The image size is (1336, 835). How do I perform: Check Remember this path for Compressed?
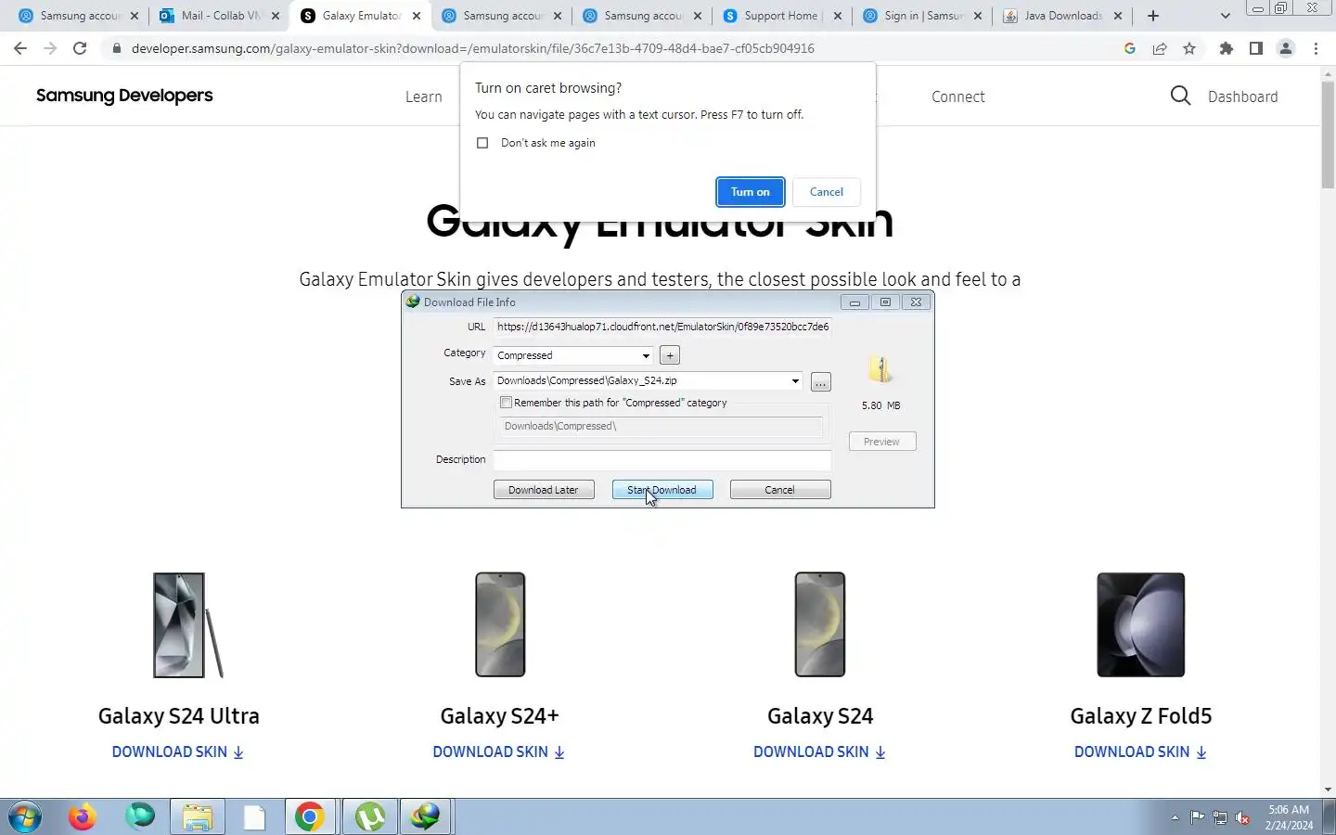[x=506, y=403]
